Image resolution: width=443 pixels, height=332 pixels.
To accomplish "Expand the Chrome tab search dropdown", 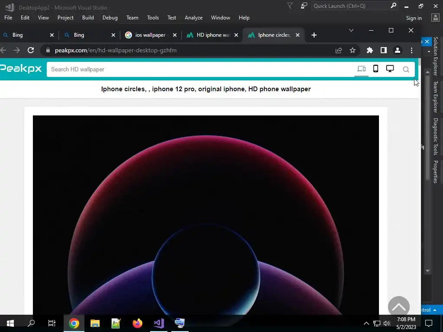I will [x=351, y=30].
